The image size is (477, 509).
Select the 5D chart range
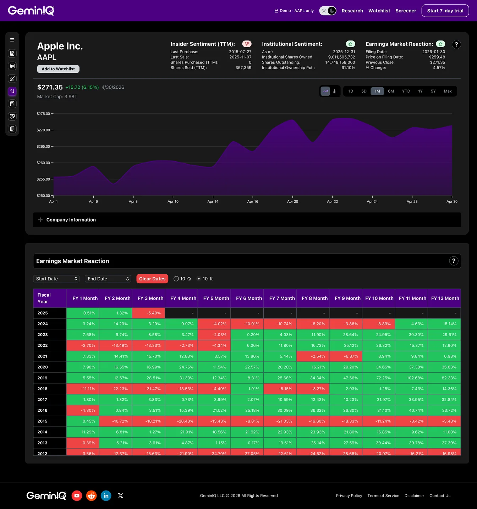(364, 91)
